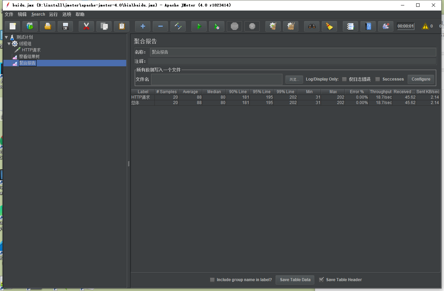444x291 pixels.
Task: Select 线程组 label in the tree
Action: point(25,44)
